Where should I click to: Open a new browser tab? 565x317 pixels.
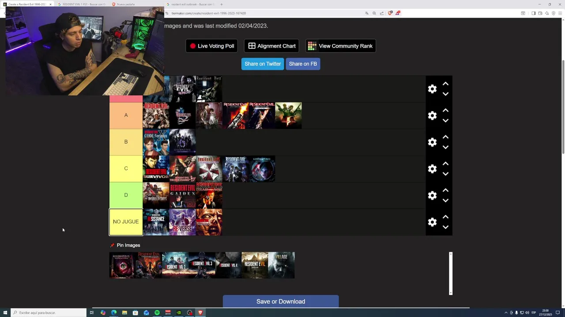coord(222,4)
